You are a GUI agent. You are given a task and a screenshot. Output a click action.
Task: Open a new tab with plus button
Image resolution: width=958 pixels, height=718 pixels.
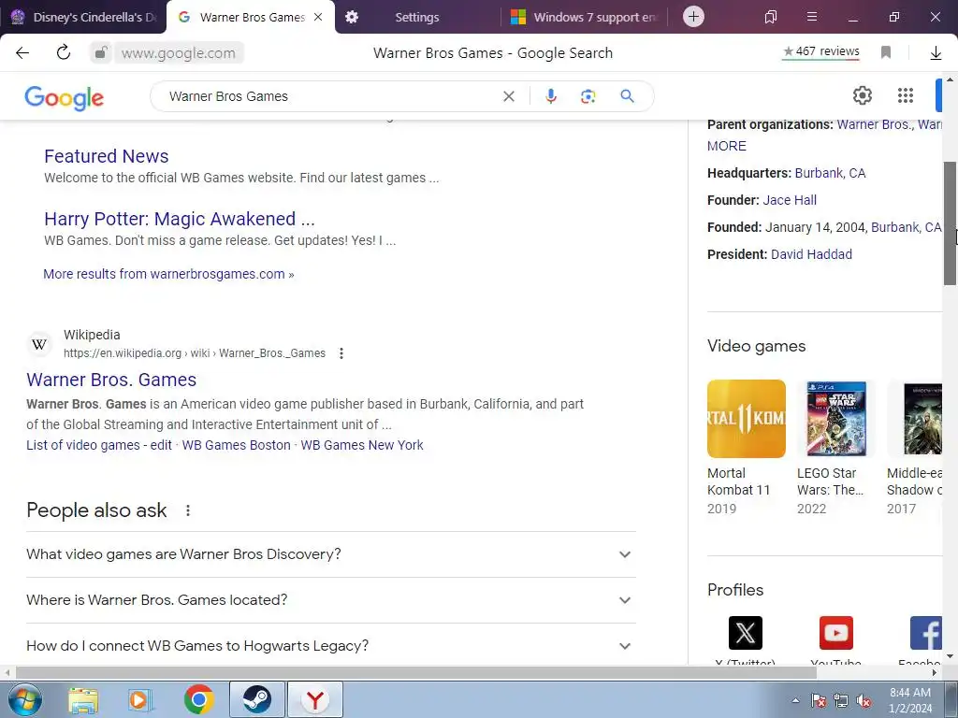coord(693,17)
